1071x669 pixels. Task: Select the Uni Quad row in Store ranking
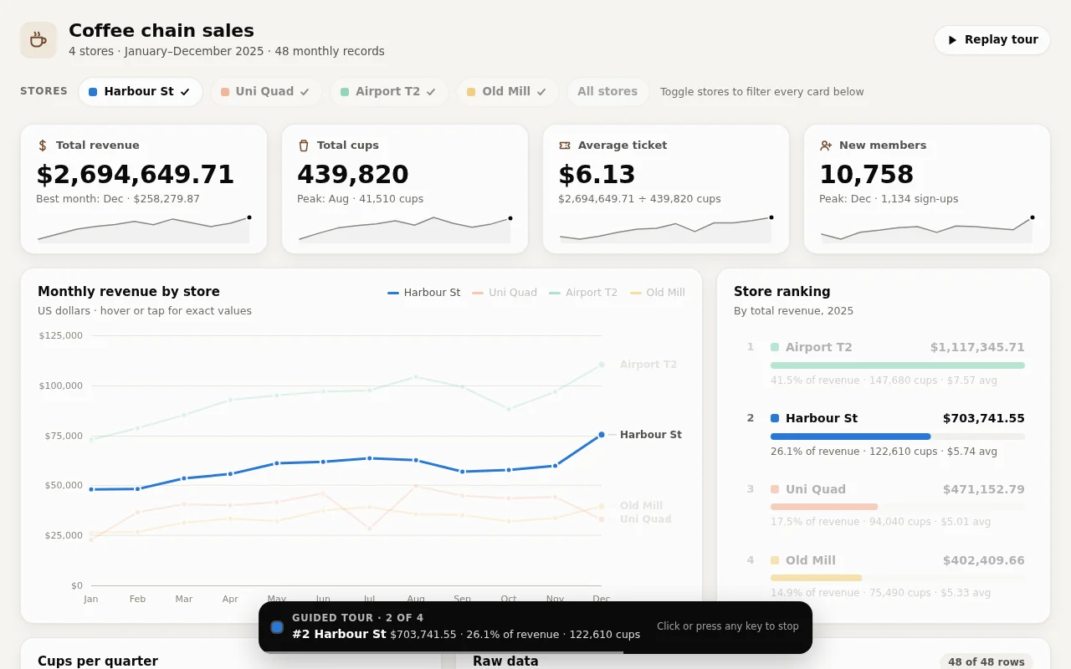(884, 505)
